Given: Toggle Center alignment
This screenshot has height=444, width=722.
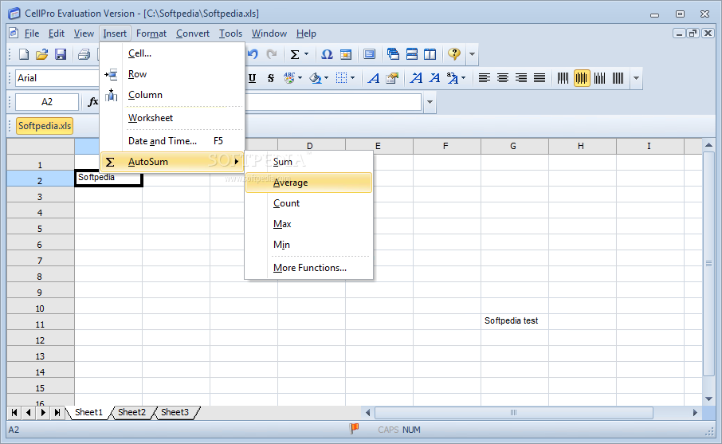Looking at the screenshot, I should pos(502,78).
